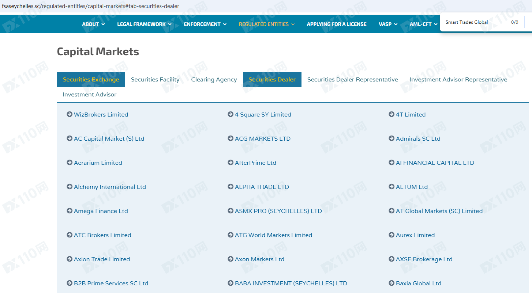Click arrow icon beside ALTUM Ltd
The height and width of the screenshot is (293, 532).
coord(391,187)
